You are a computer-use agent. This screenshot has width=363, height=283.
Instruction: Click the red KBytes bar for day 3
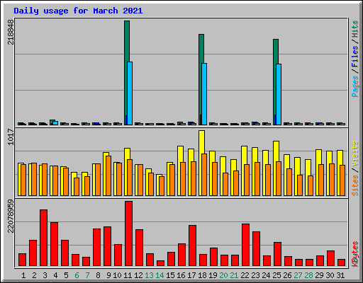point(43,238)
